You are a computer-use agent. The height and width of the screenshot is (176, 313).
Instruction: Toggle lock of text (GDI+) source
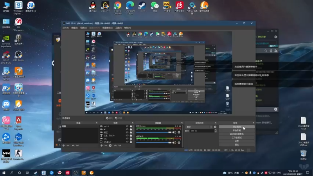tap(131, 135)
